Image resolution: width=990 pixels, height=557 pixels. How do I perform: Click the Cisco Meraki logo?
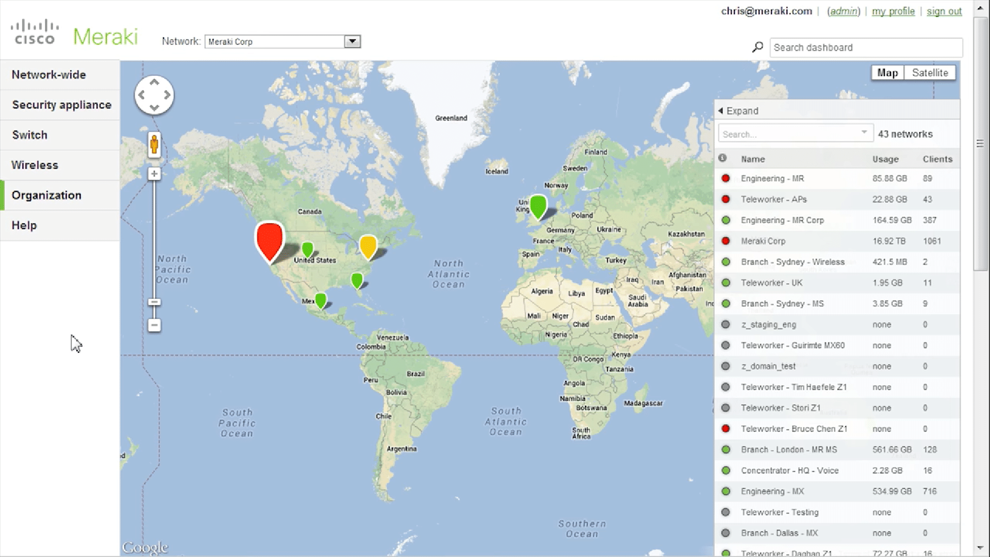point(74,33)
